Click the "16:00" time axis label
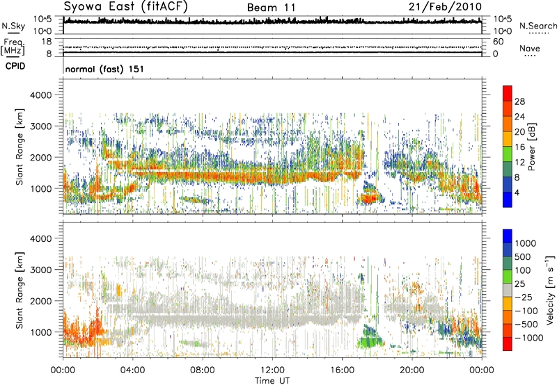 [x=342, y=370]
